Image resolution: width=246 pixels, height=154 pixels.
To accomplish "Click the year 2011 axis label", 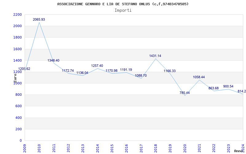I will pyautogui.click(x=54, y=148).
